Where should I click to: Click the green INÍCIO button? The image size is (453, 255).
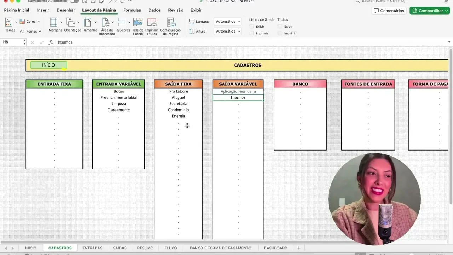[48, 65]
